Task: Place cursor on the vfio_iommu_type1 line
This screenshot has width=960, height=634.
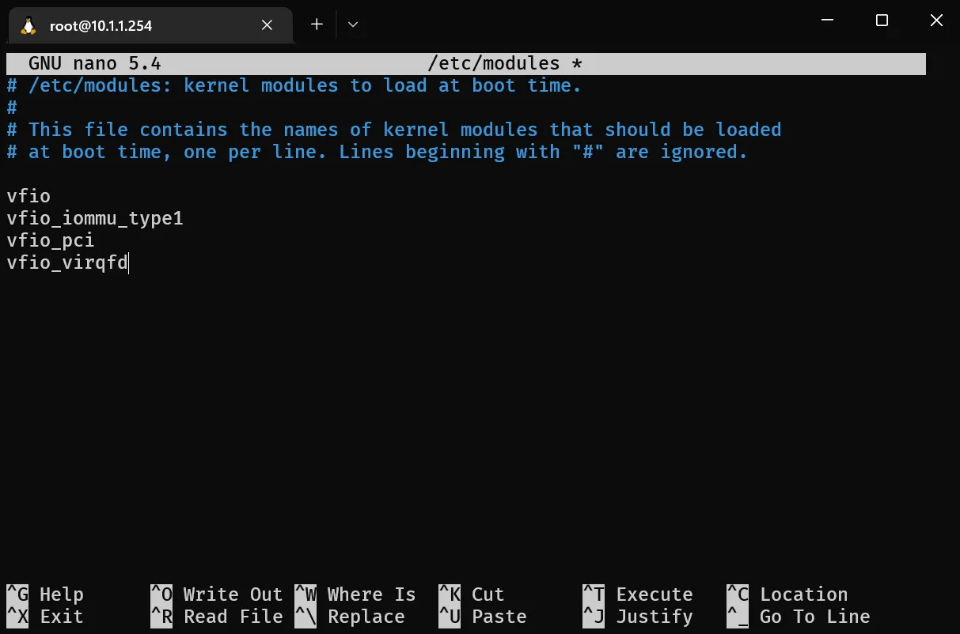Action: click(95, 218)
